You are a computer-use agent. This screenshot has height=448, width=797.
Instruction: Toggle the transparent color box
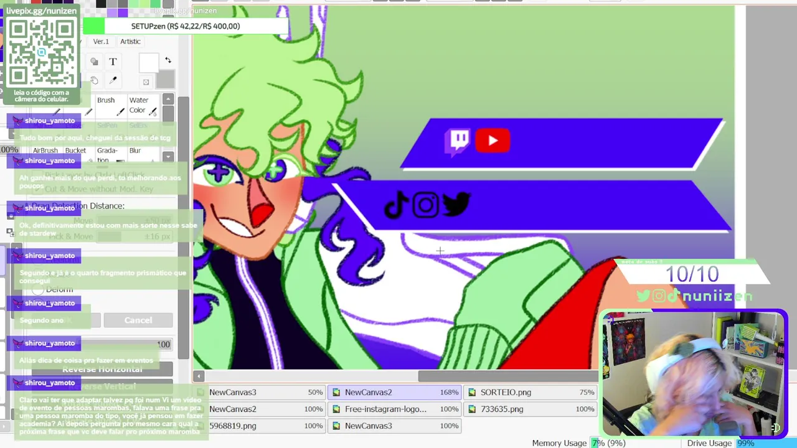click(x=146, y=82)
